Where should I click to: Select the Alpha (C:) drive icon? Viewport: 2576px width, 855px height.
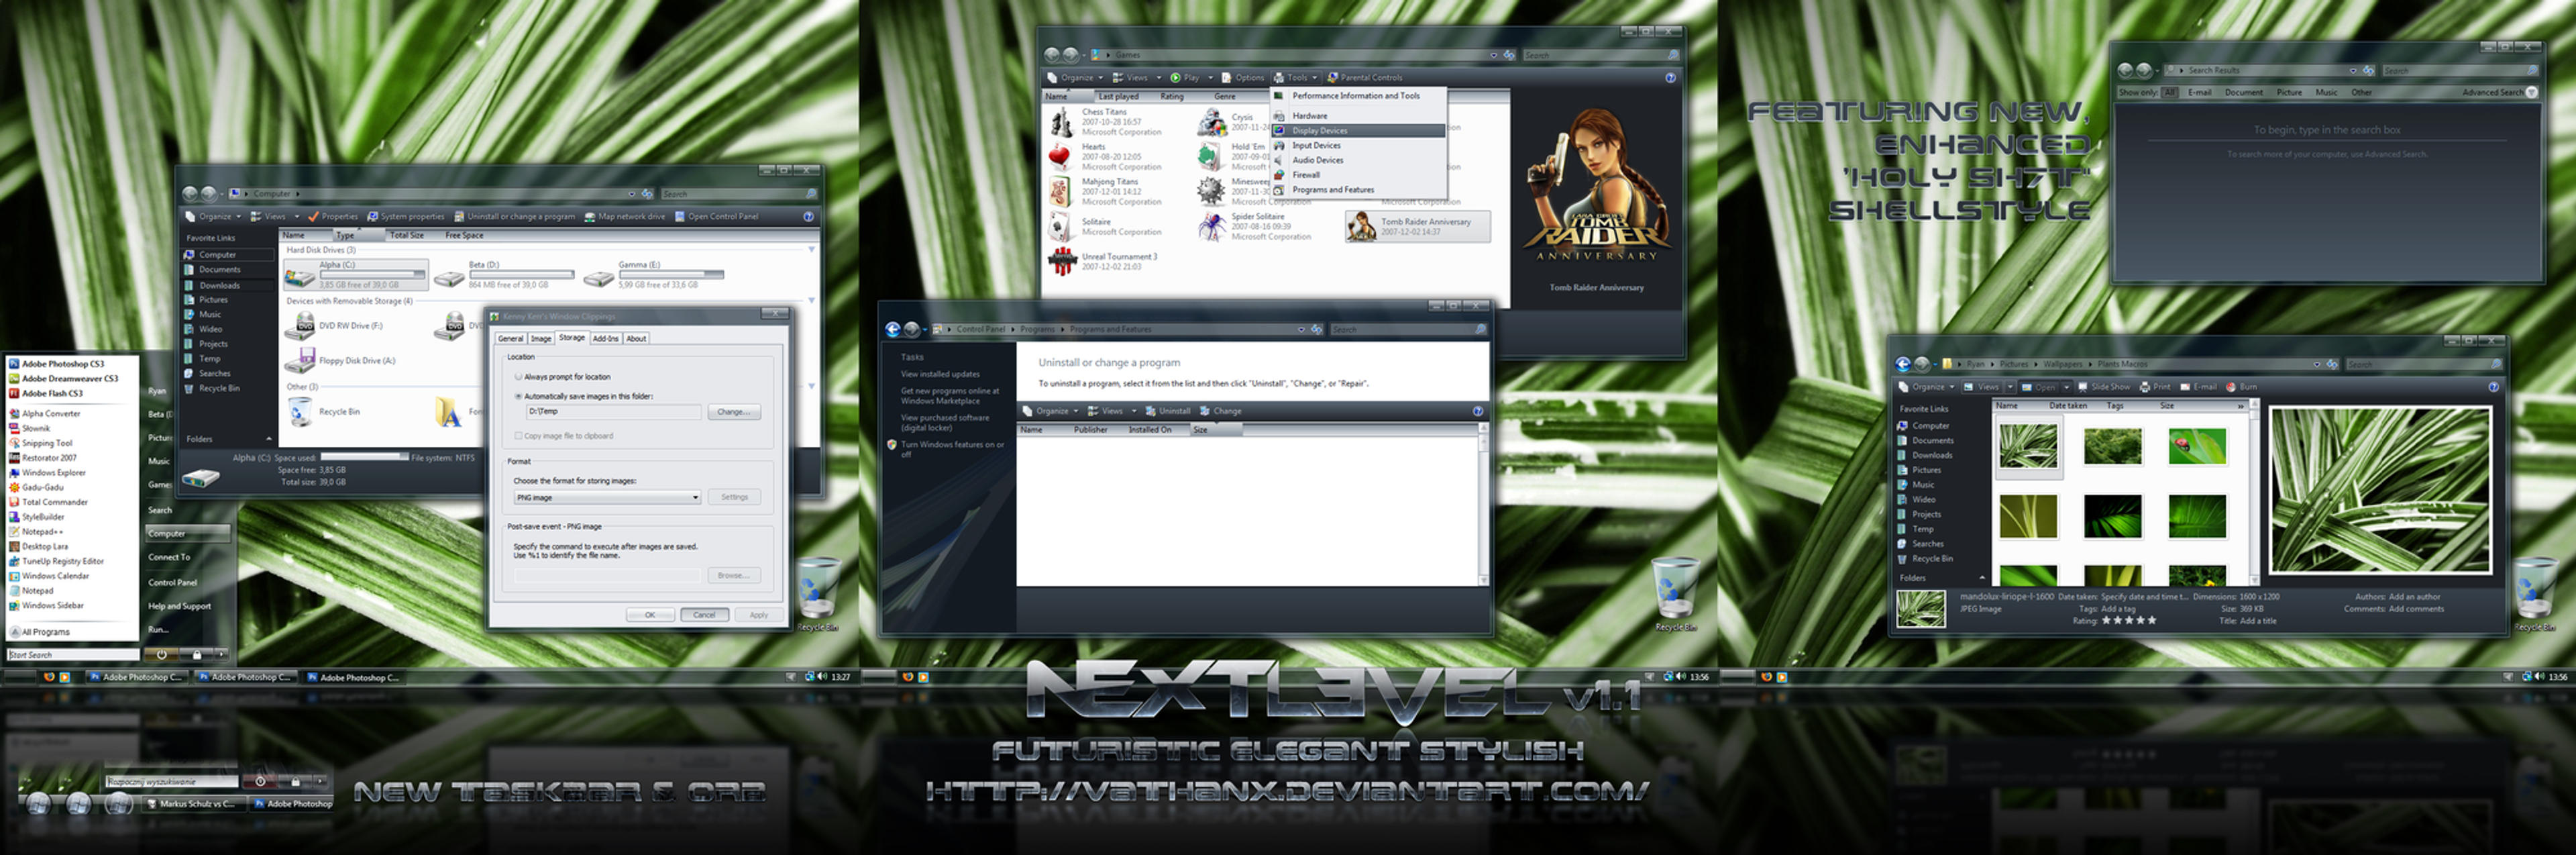tap(300, 276)
